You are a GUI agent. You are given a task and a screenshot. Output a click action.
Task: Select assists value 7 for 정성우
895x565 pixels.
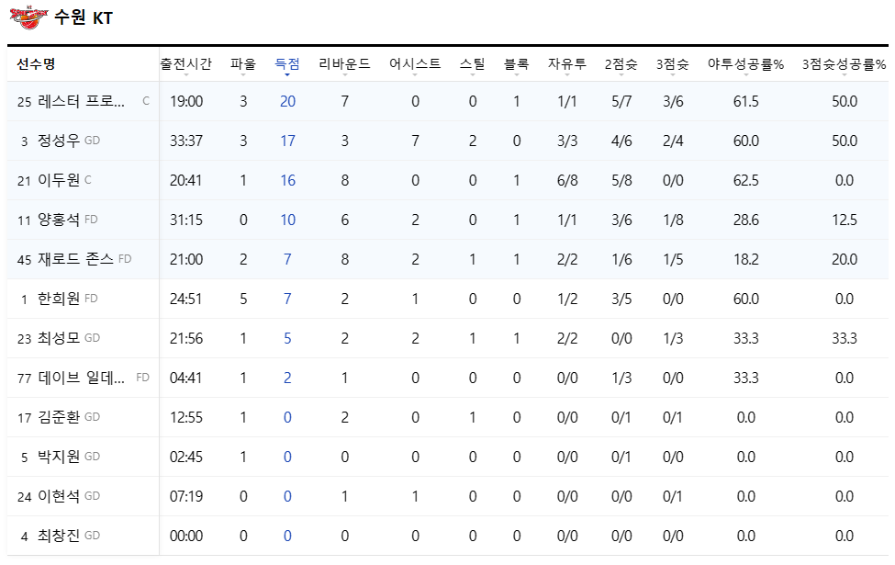tap(415, 141)
